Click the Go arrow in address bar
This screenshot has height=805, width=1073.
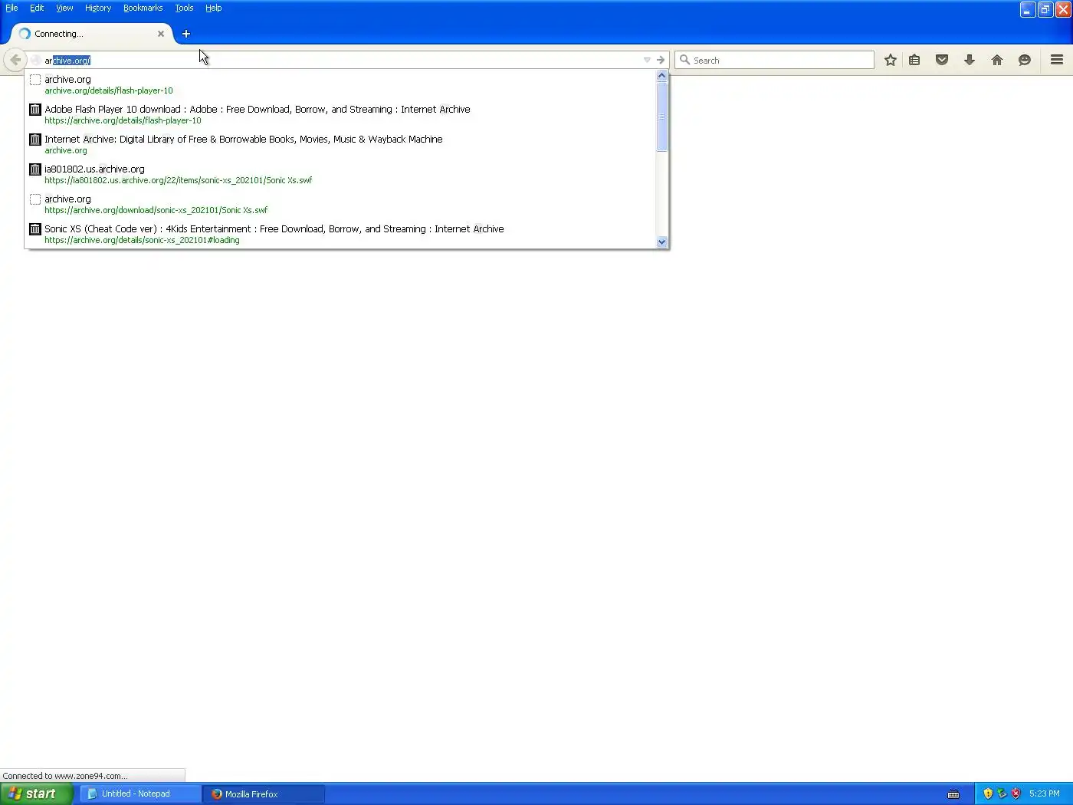661,60
